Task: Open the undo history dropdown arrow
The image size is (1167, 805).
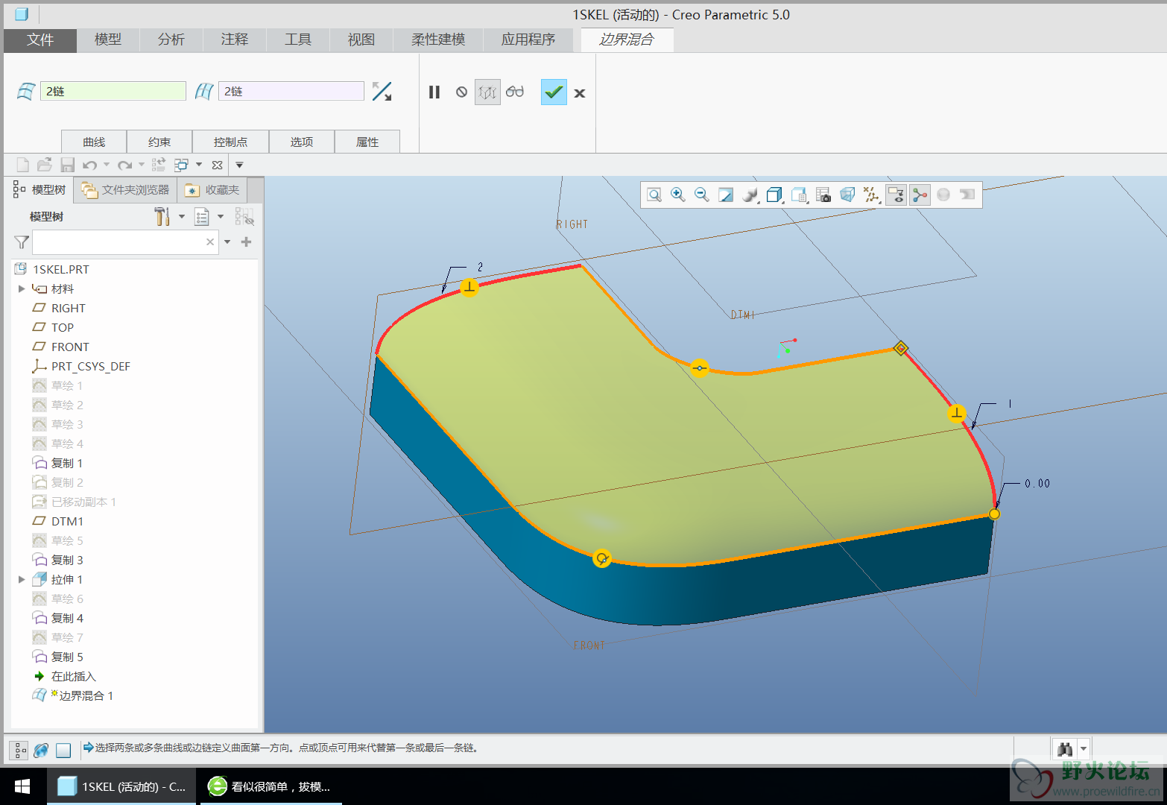Action: click(x=107, y=165)
